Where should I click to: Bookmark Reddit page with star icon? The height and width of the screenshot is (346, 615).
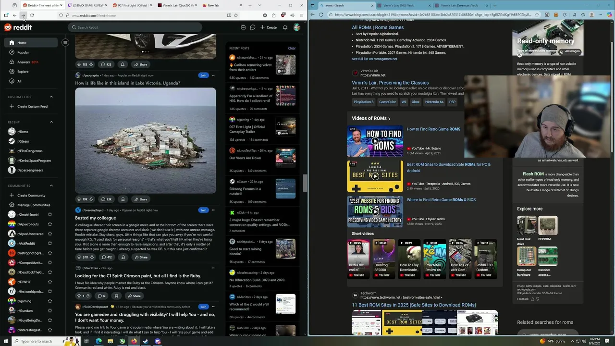[x=236, y=15]
